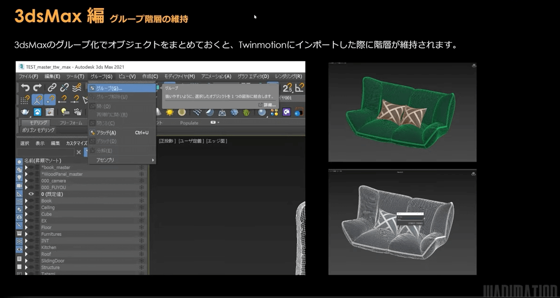Expand the Furnitures layer
The height and width of the screenshot is (298, 560).
26,234
